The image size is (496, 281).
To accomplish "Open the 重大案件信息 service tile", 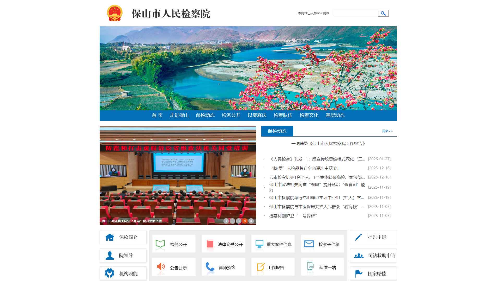I will [x=273, y=244].
